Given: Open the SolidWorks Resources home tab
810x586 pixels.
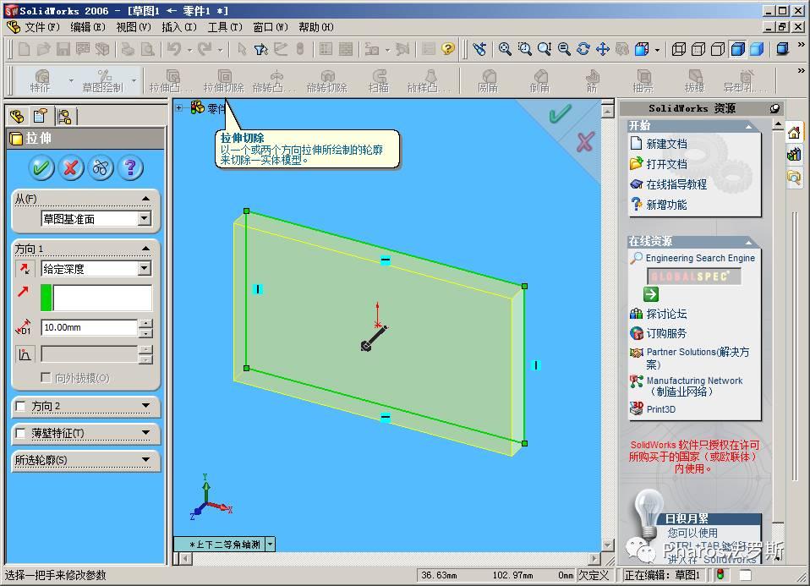Looking at the screenshot, I should (x=794, y=132).
